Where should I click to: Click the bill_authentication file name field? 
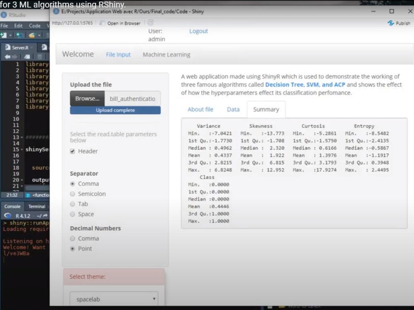(132, 99)
